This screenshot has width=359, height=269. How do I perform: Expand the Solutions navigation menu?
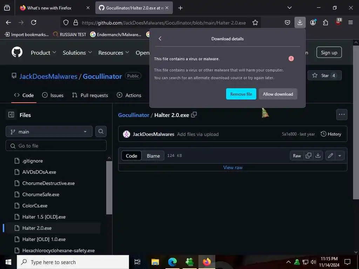[77, 53]
